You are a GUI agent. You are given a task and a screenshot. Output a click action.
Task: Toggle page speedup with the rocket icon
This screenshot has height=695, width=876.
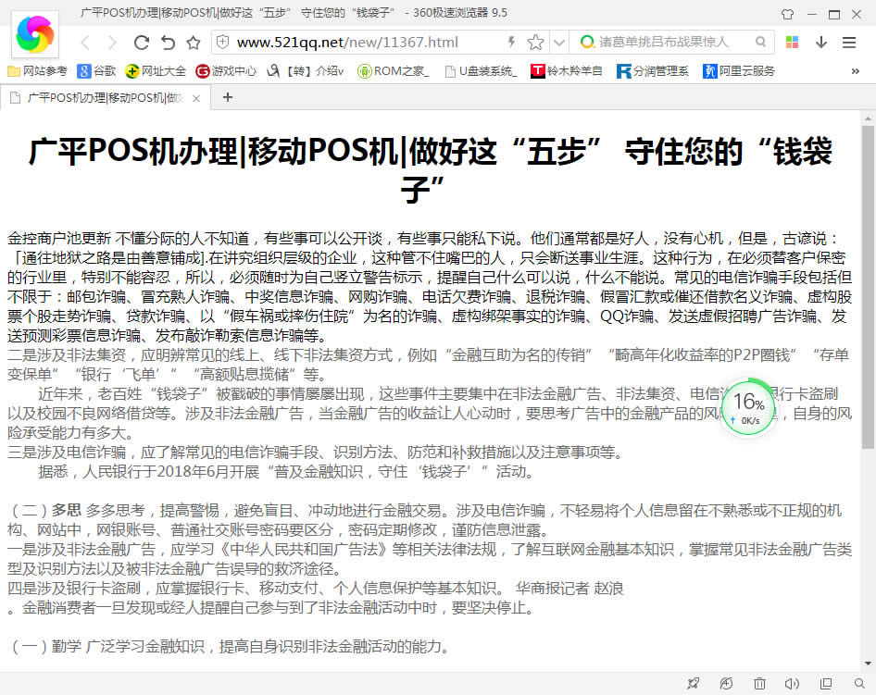(x=694, y=683)
